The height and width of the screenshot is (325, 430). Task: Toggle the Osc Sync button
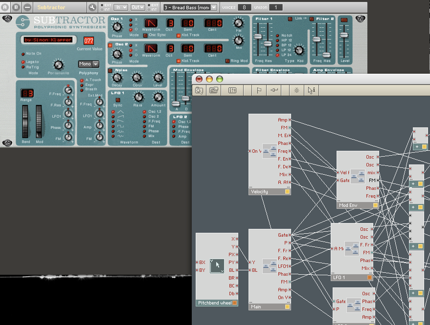(x=145, y=35)
